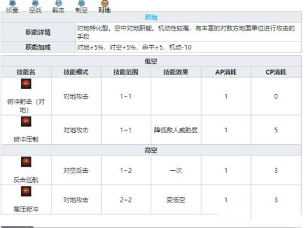Screen dimensions: 305x228
Task: Click the gold 对地 tab icon
Action: [x=105, y=3]
